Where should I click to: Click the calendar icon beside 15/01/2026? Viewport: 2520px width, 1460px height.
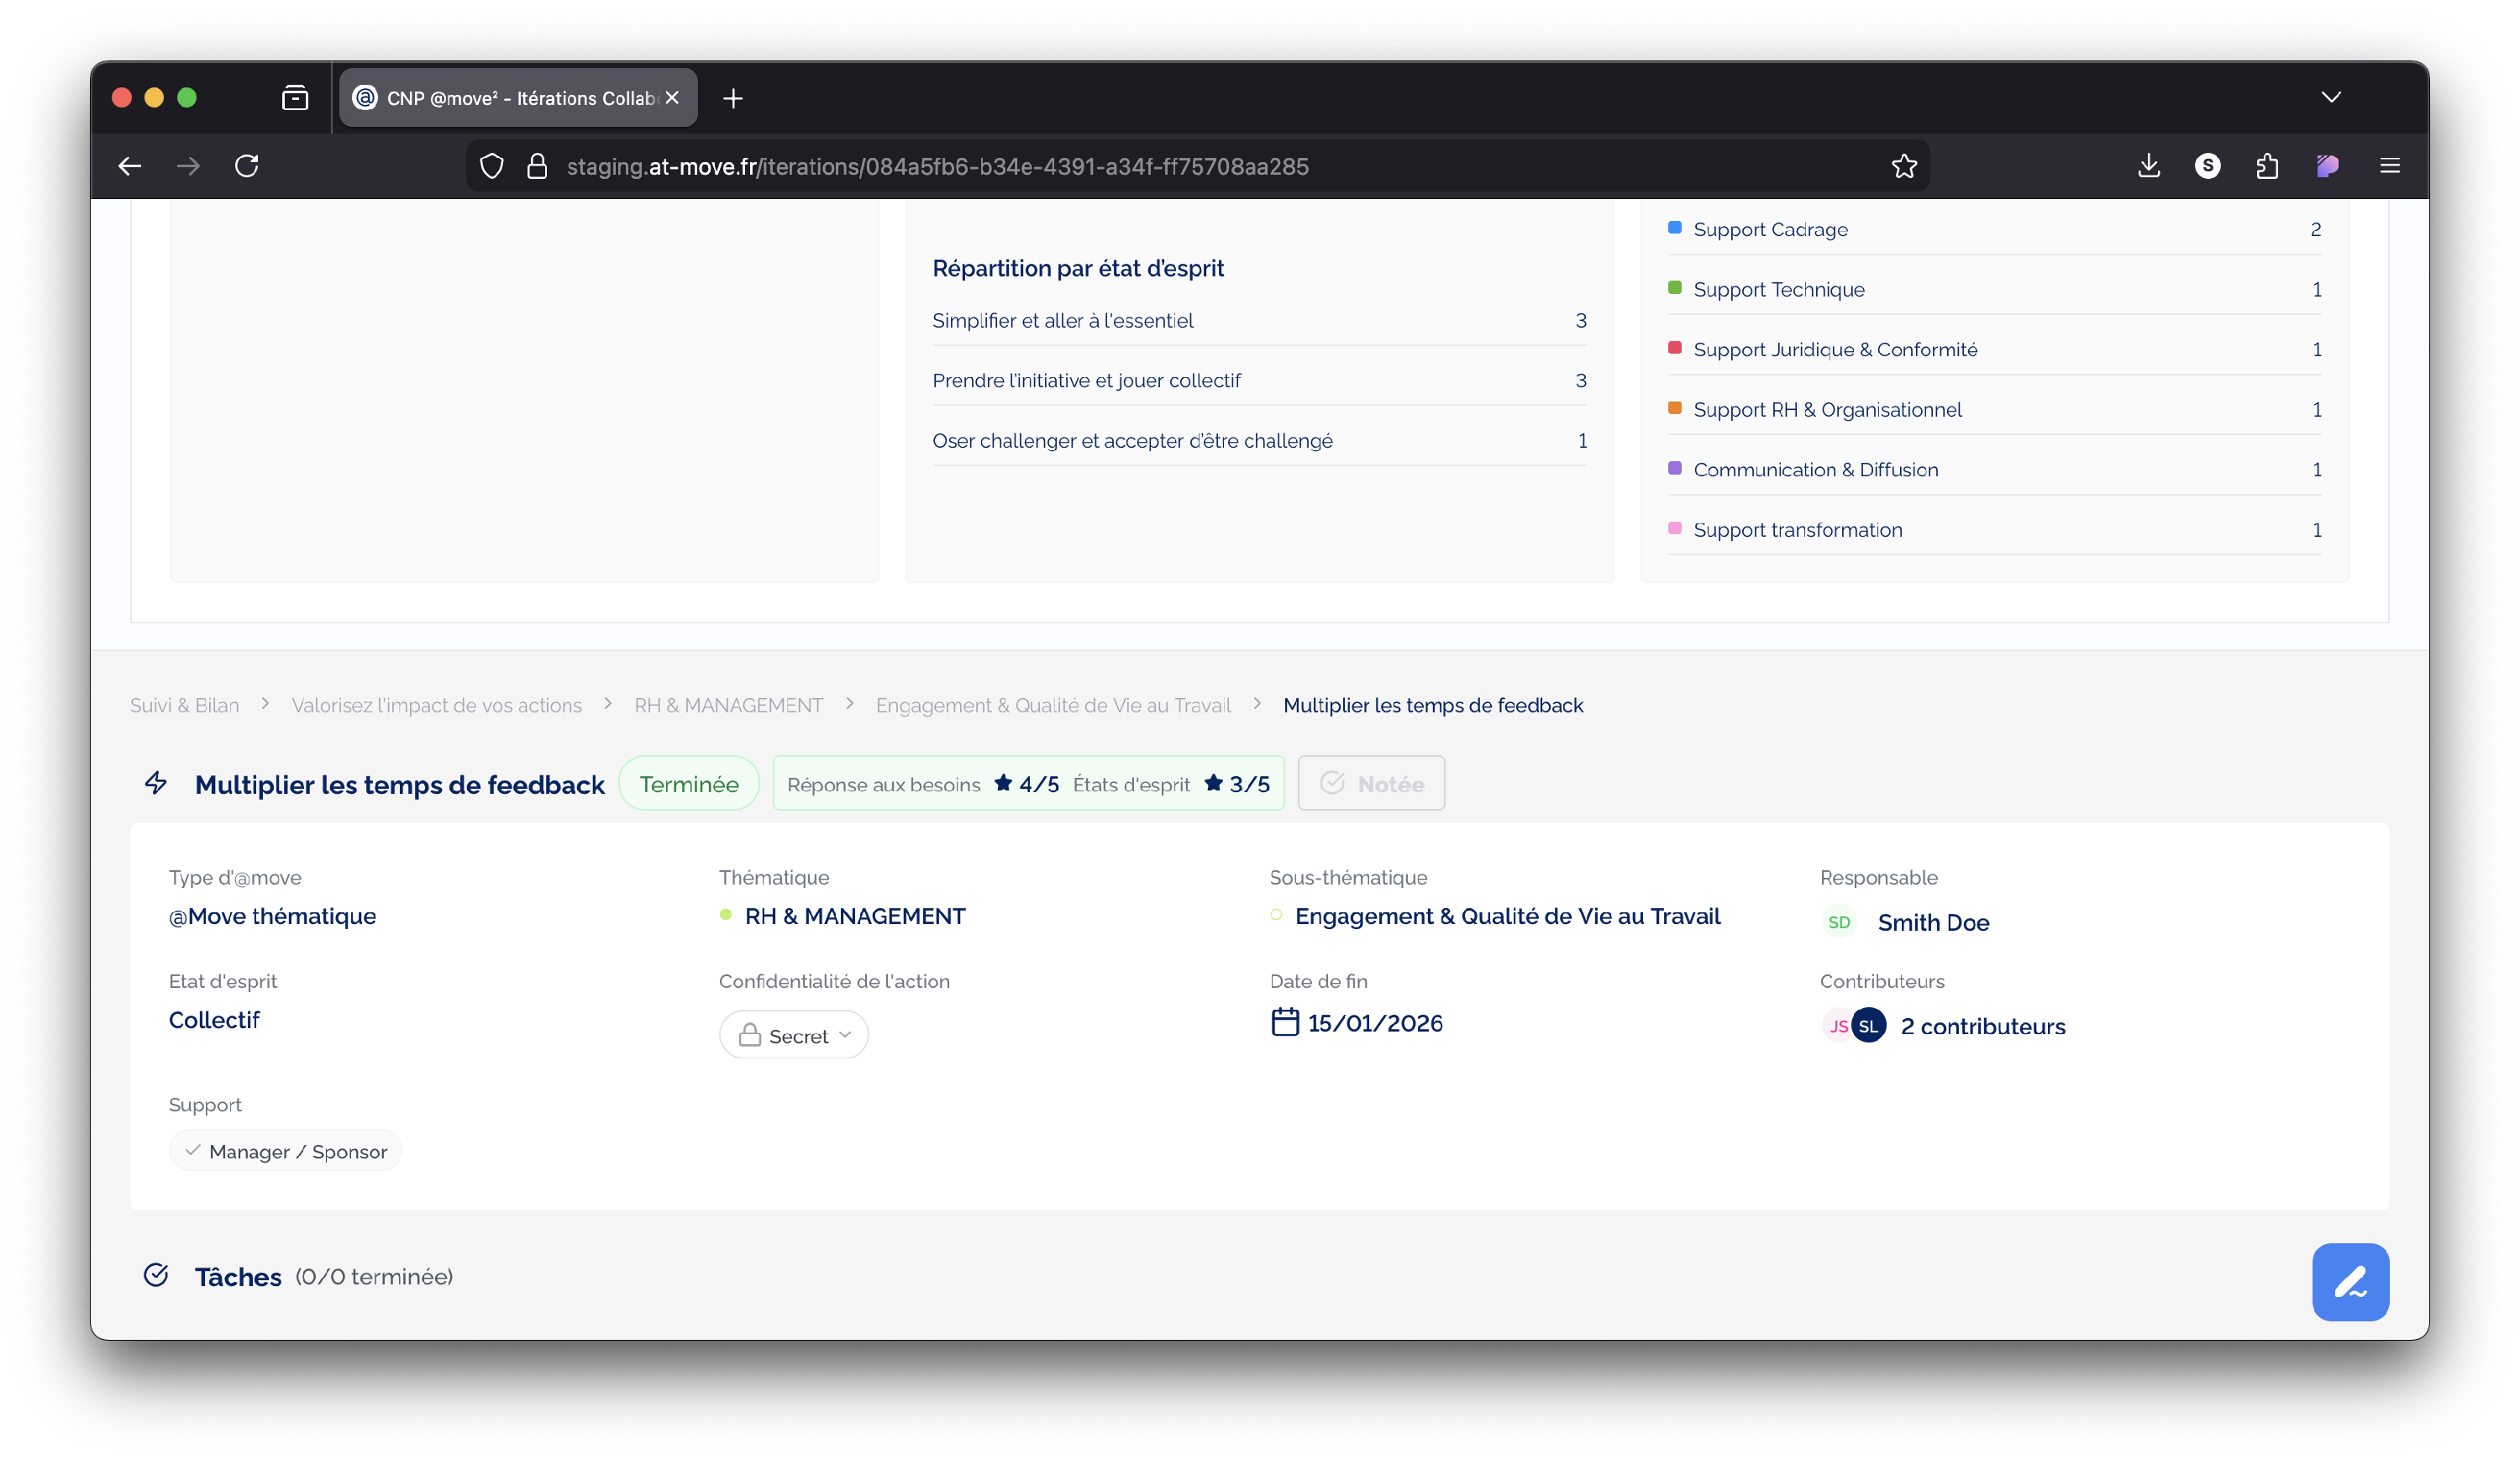1284,1022
